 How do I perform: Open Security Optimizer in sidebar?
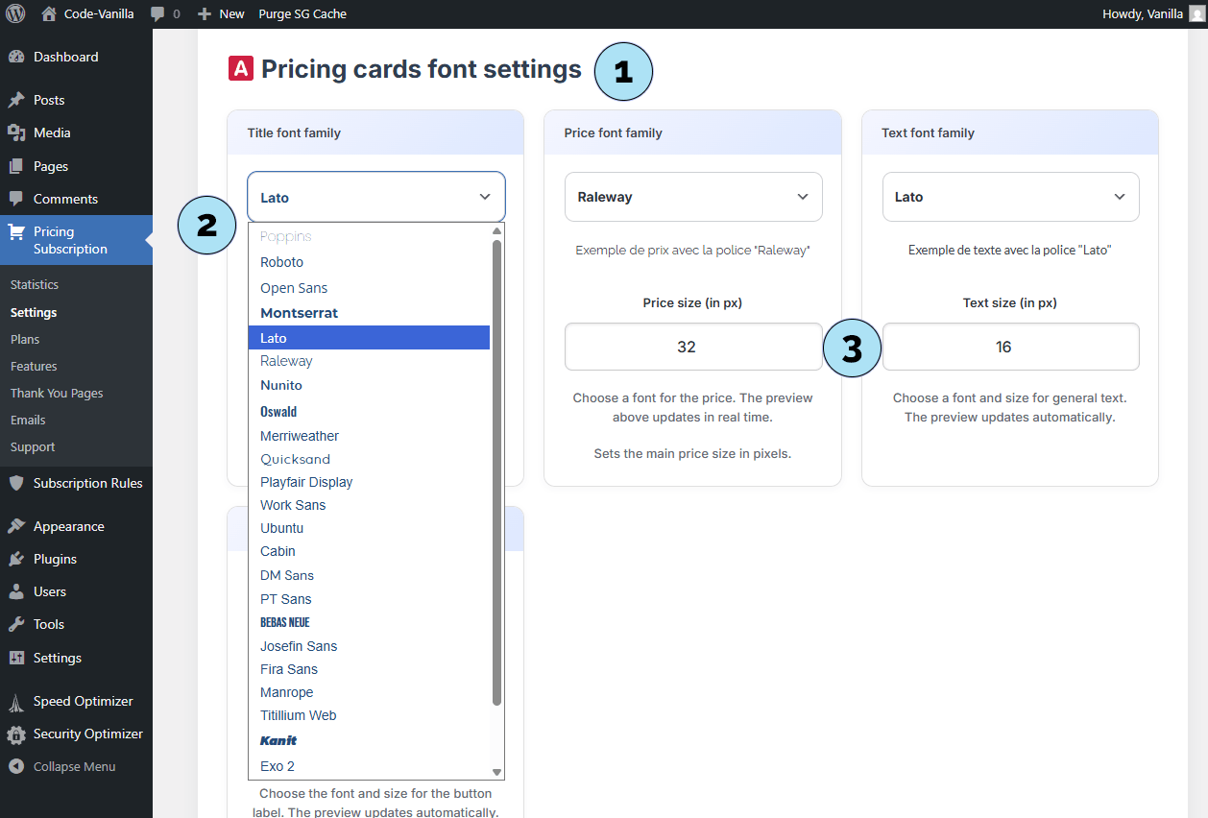click(87, 734)
